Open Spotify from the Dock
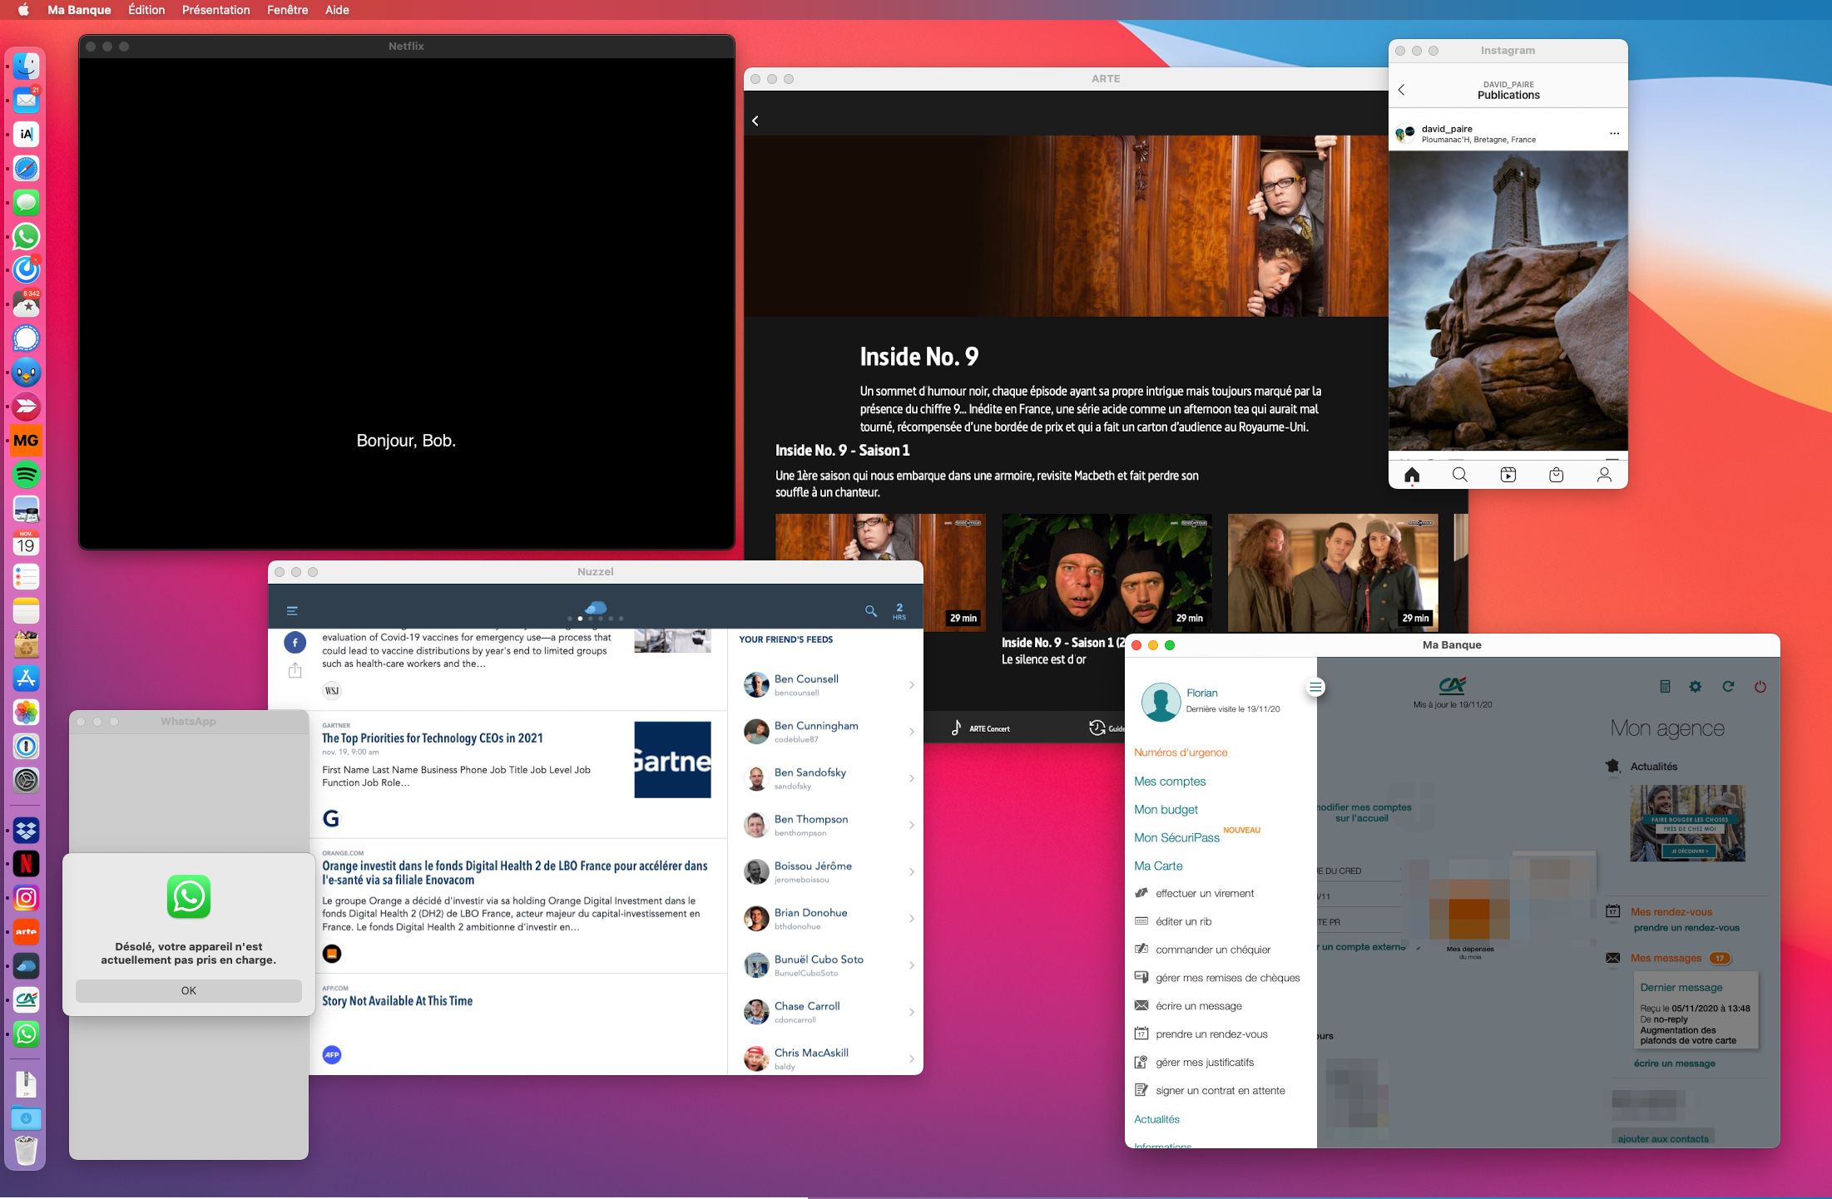The height and width of the screenshot is (1199, 1832). tap(27, 475)
